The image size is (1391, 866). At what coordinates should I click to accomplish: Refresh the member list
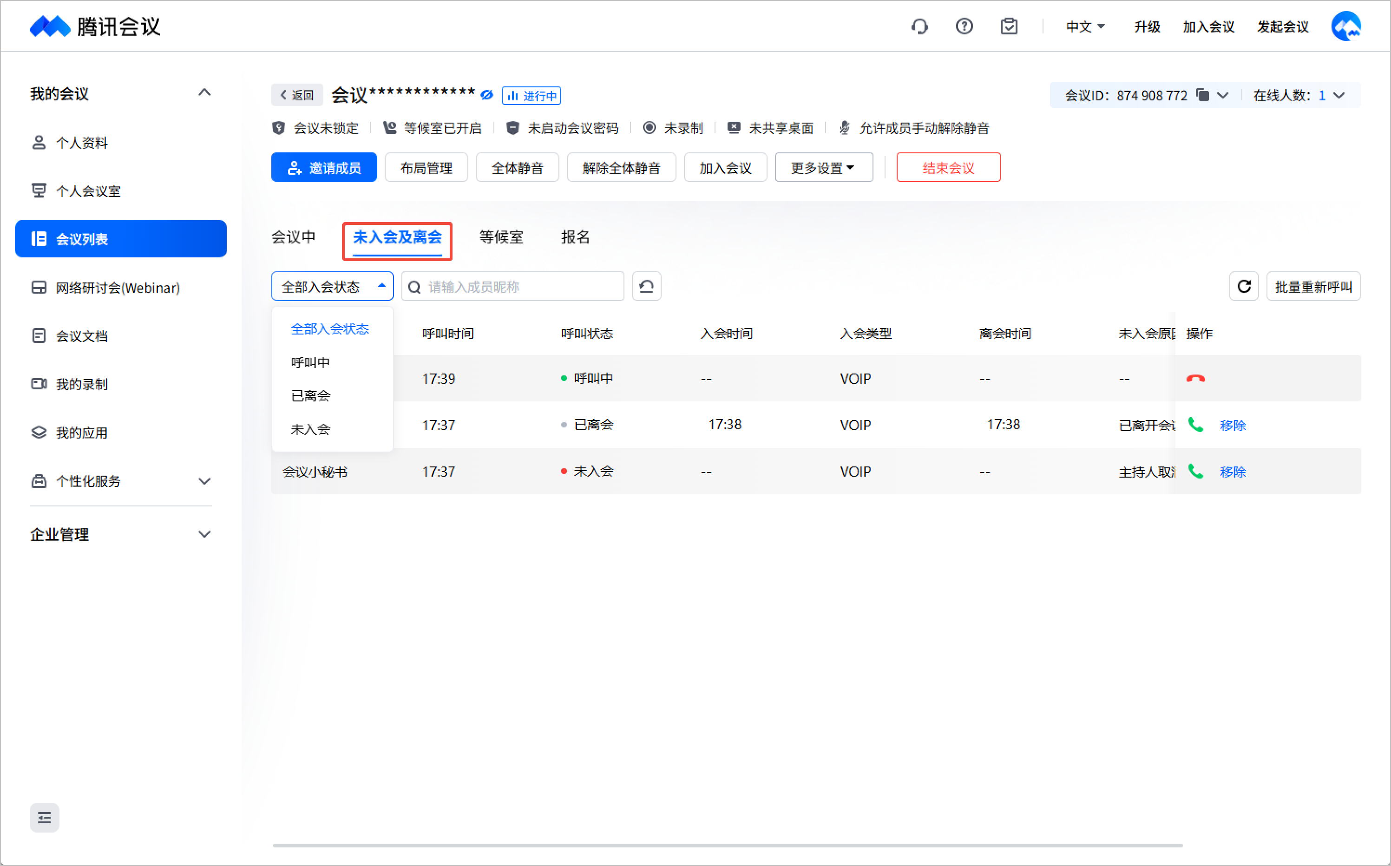pos(1244,286)
